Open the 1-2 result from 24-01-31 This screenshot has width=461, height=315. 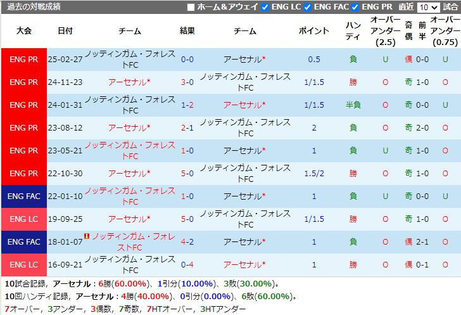coord(187,105)
